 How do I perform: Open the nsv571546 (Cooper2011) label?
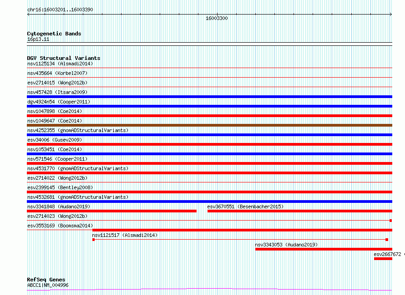pos(57,159)
